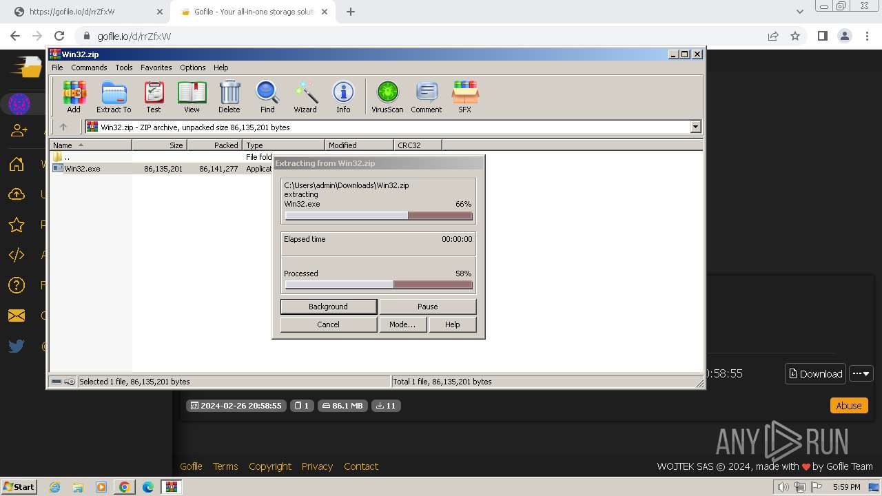This screenshot has width=882, height=496.
Task: Run the Test archive tool
Action: tap(154, 96)
